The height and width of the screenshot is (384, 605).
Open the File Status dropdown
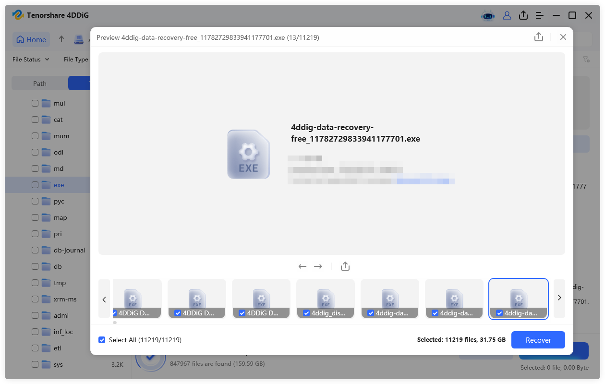[31, 60]
